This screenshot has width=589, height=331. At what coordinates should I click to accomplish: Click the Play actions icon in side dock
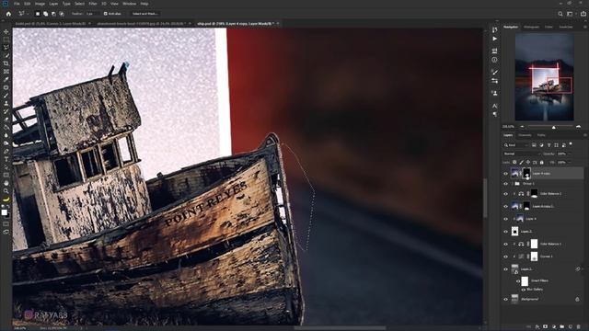click(x=495, y=39)
